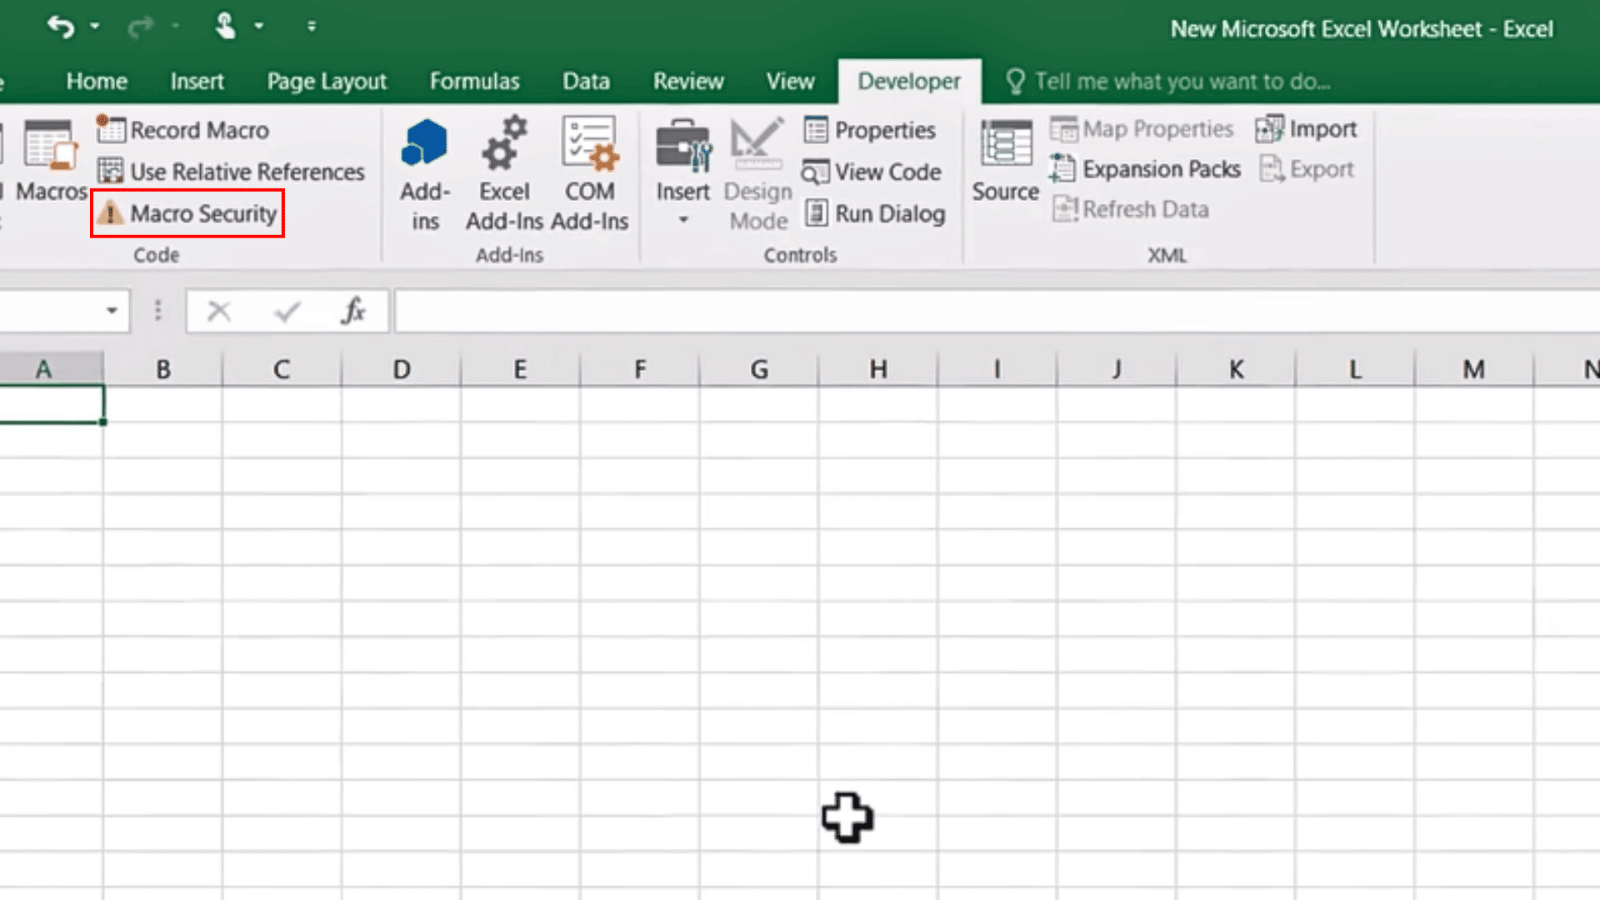Open the Add-ins store button

coord(425,174)
